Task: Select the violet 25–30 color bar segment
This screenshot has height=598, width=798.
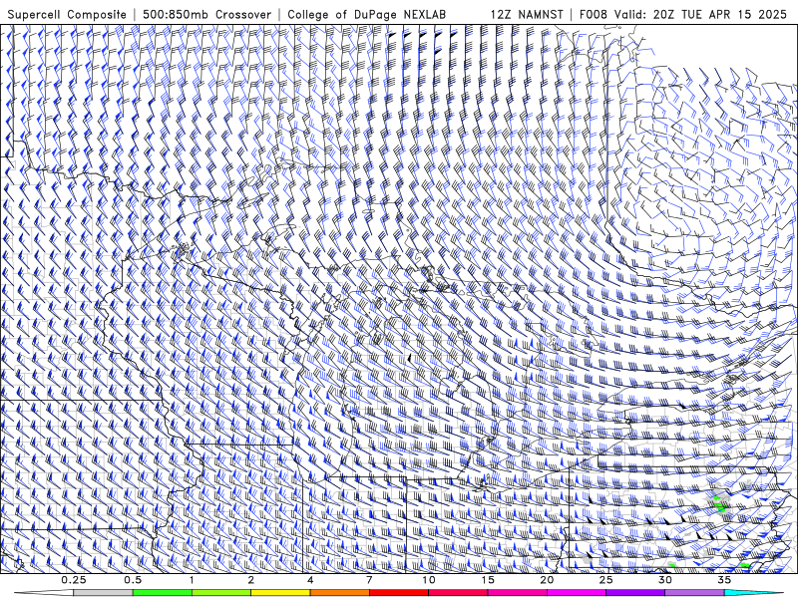Action: [x=635, y=593]
